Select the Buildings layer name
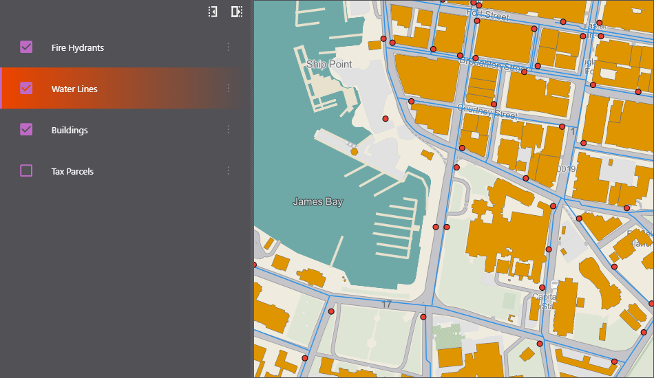 70,131
